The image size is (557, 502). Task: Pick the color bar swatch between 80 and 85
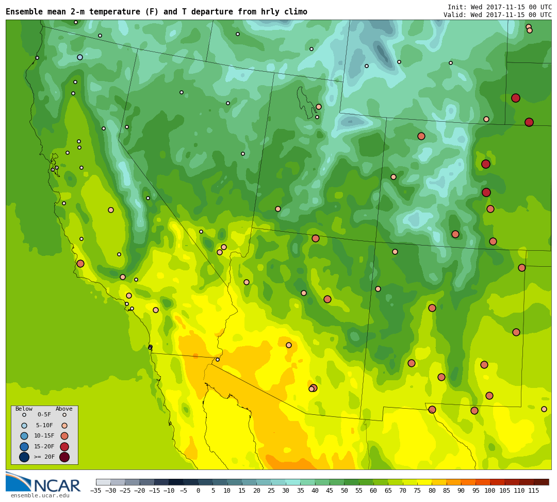point(439,482)
